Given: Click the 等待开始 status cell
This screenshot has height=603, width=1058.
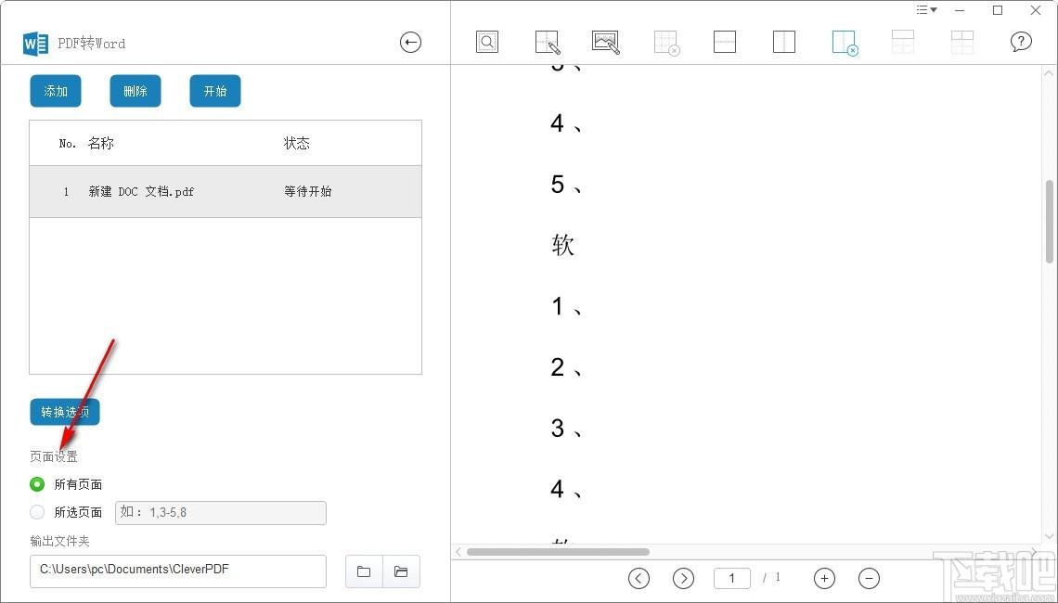Looking at the screenshot, I should click(308, 191).
